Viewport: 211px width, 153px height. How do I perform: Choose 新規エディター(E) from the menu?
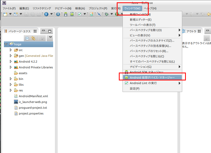[152, 20]
